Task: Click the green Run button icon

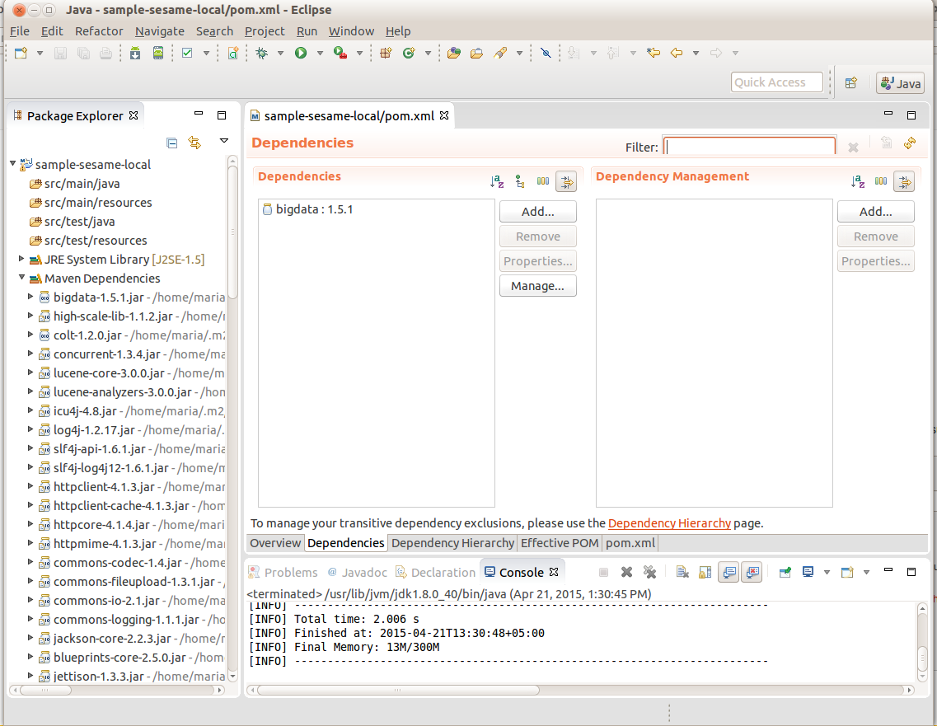Action: click(x=301, y=54)
